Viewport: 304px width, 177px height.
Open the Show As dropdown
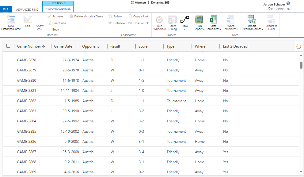tap(40, 27)
